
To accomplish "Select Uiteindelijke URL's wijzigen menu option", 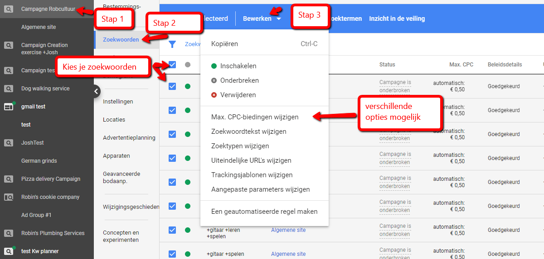I will click(264, 160).
